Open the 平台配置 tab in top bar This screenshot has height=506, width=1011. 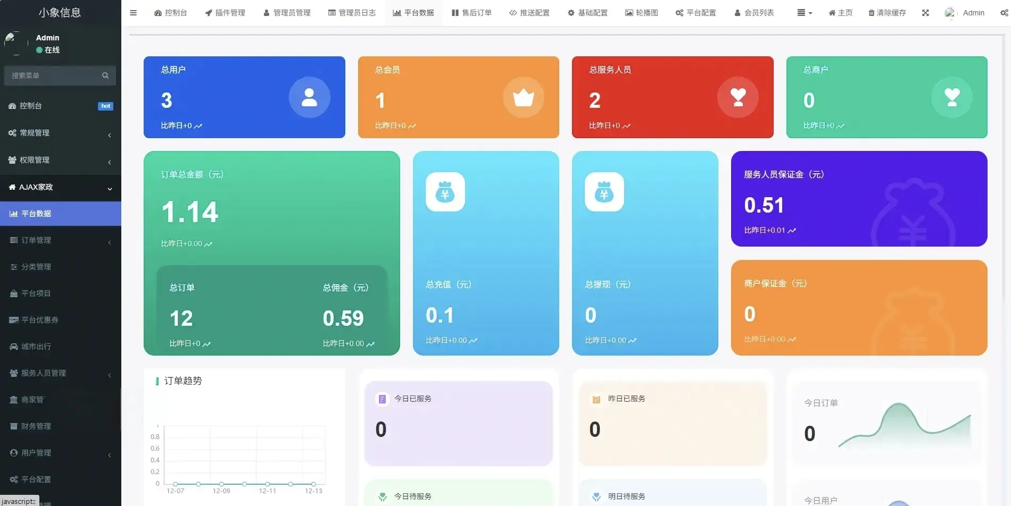point(695,13)
